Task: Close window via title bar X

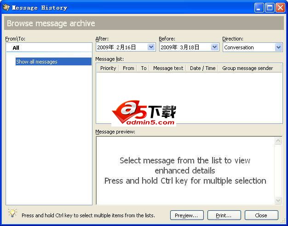Action: pyautogui.click(x=281, y=8)
